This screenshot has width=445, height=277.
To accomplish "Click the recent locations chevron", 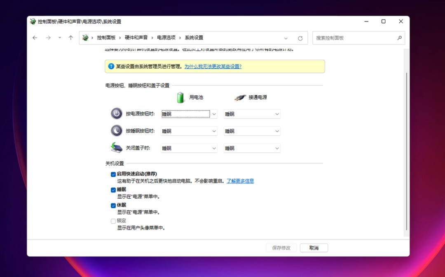I will click(60, 38).
